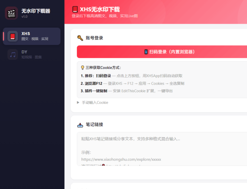The width and height of the screenshot is (247, 189).
Task: Expand the 手动输入Cookie disclosure triangle
Action: pyautogui.click(x=78, y=103)
